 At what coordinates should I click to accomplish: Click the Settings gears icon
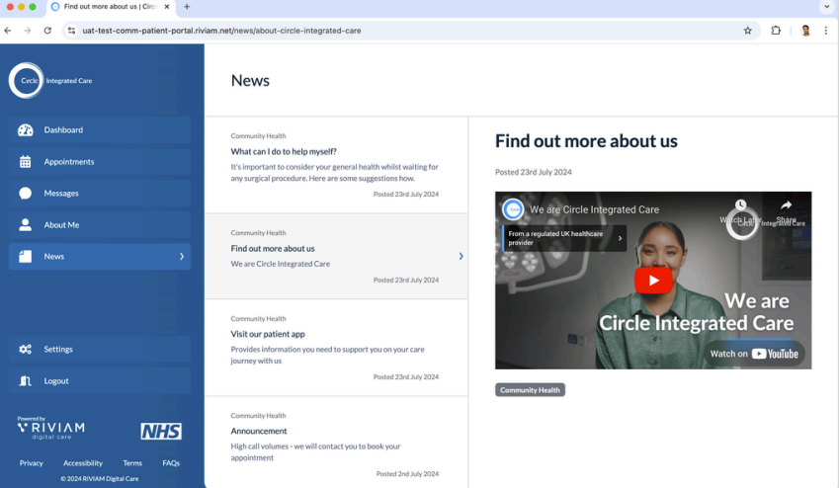click(26, 350)
